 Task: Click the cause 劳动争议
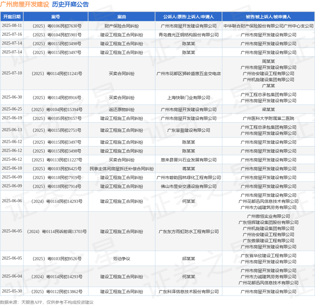[x=121, y=259]
